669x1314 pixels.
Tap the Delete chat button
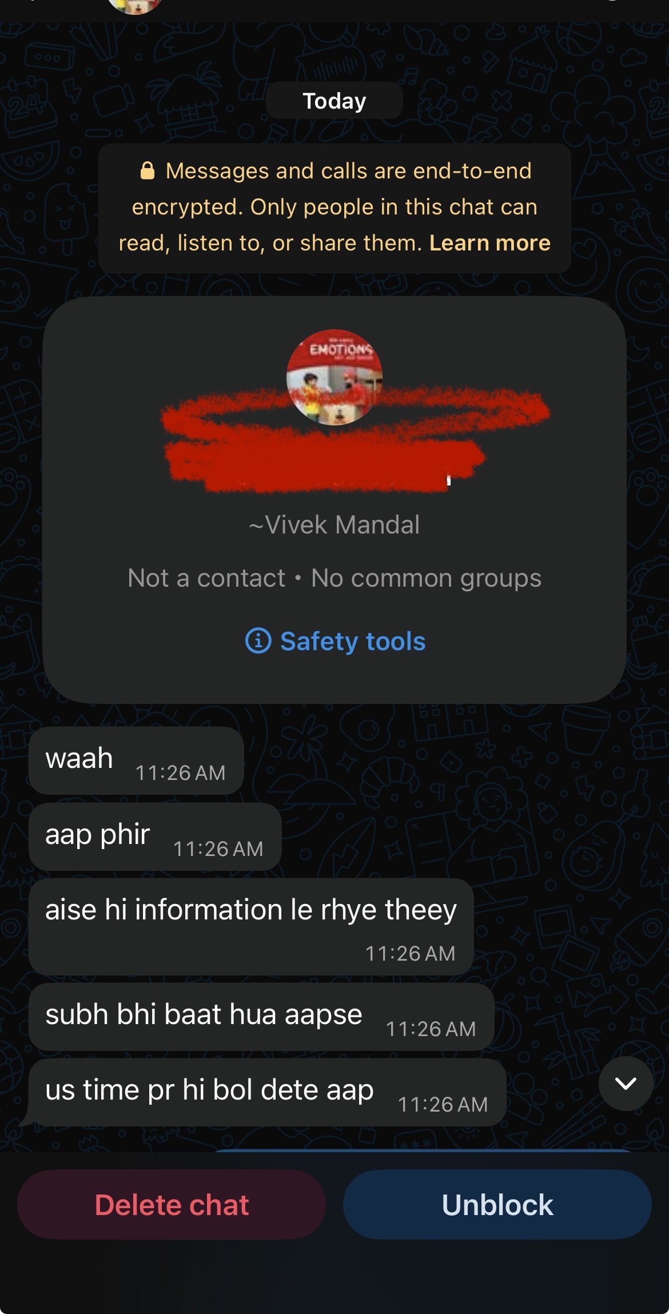(172, 1204)
